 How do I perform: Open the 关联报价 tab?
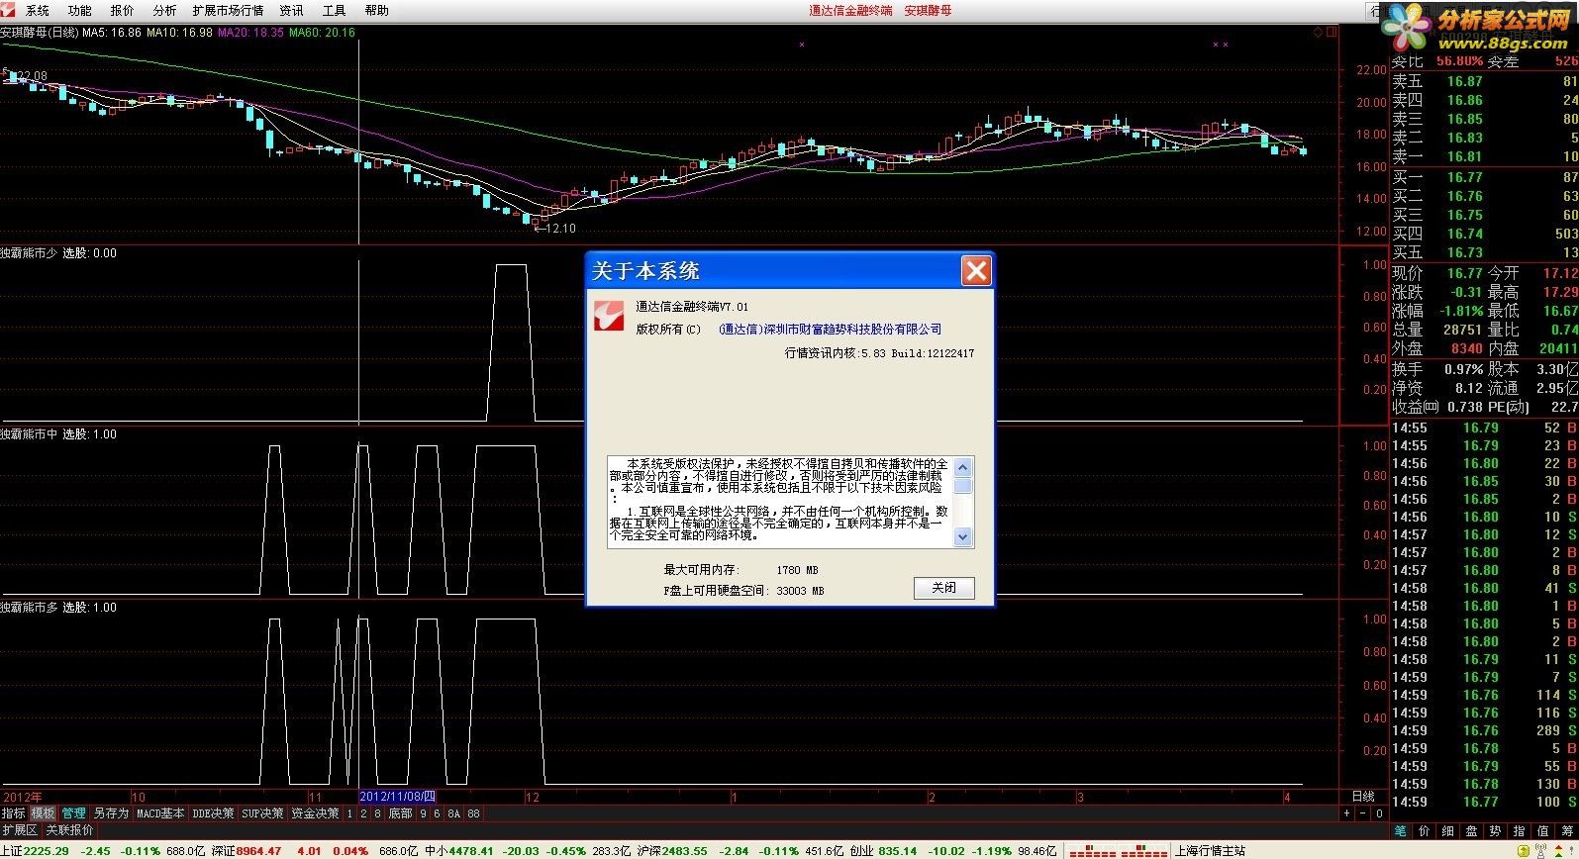coord(69,830)
